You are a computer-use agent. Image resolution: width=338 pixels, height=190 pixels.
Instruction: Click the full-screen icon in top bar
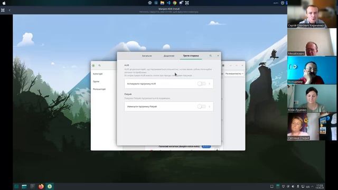click(187, 3)
